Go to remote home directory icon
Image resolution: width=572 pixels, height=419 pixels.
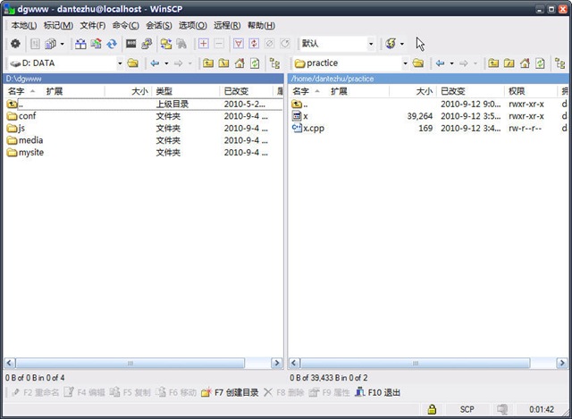point(525,63)
